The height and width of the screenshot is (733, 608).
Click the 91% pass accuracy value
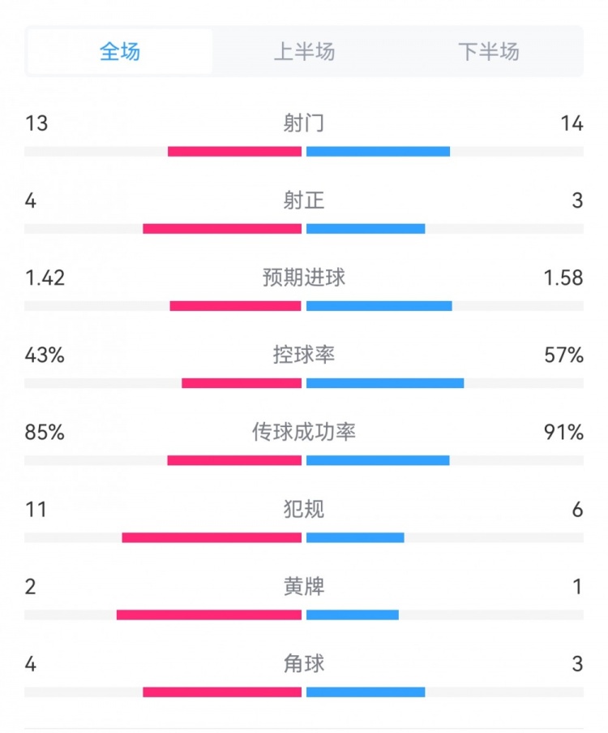tap(564, 432)
